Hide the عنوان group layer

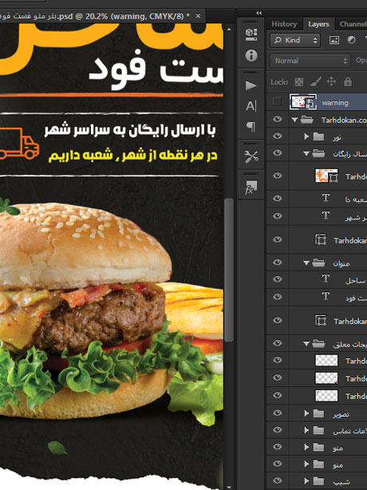(x=277, y=263)
